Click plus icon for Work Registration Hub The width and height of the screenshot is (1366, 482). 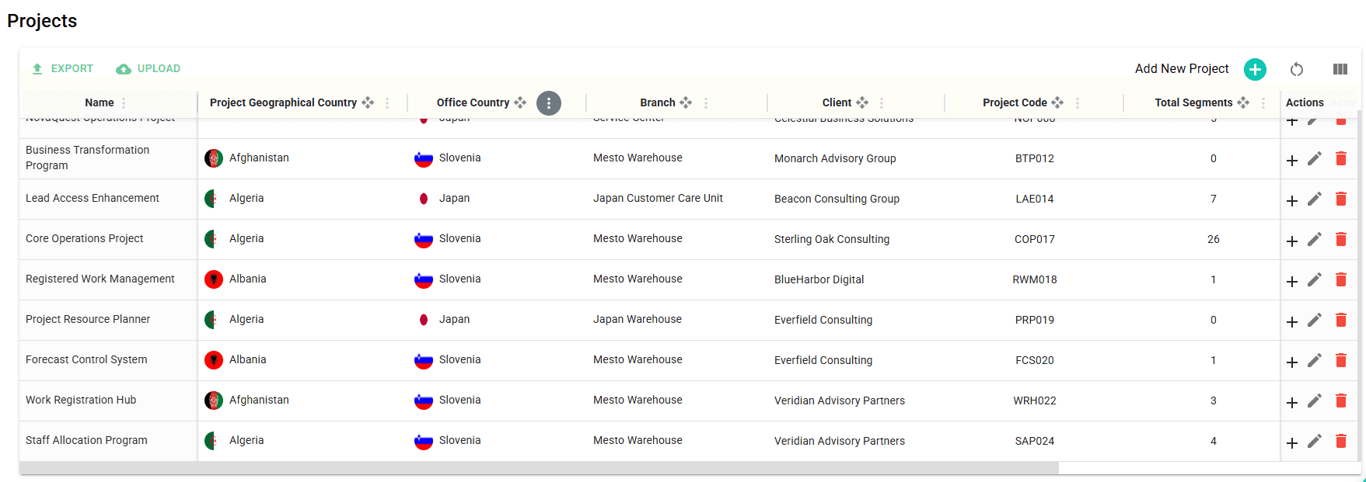click(x=1292, y=403)
